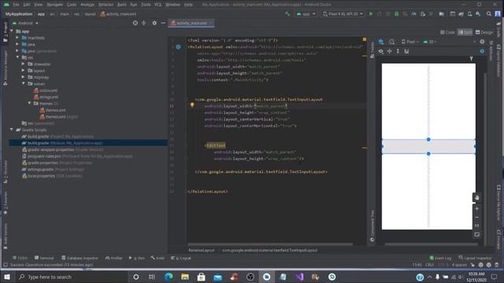Expand the manifests folder

pos(17,38)
